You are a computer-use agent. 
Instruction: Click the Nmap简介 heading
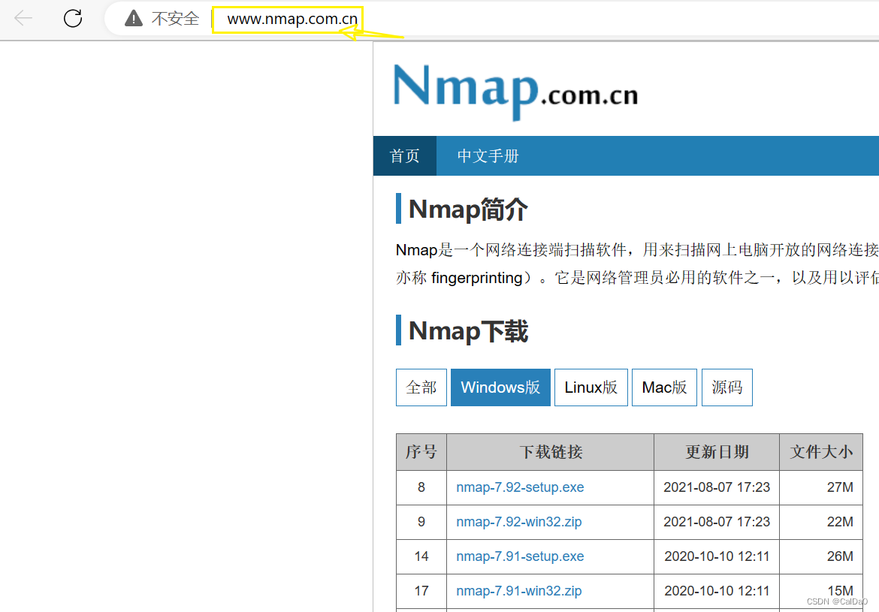click(x=468, y=209)
